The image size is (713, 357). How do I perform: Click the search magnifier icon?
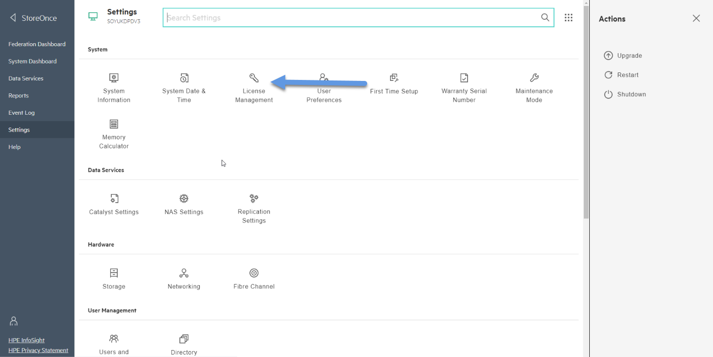coord(545,17)
